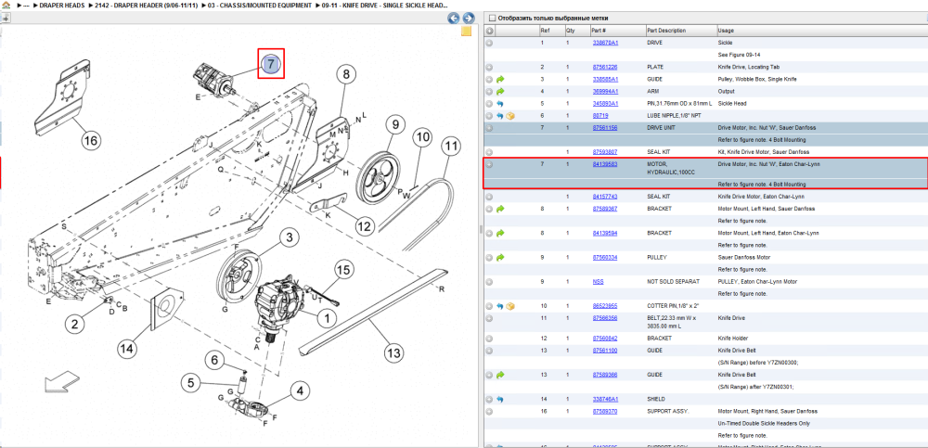Add SUPPORT ASSY 87589370 using its plus icon

click(489, 411)
